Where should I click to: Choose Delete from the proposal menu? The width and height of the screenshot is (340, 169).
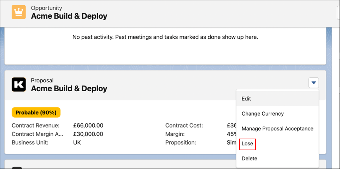(x=277, y=159)
